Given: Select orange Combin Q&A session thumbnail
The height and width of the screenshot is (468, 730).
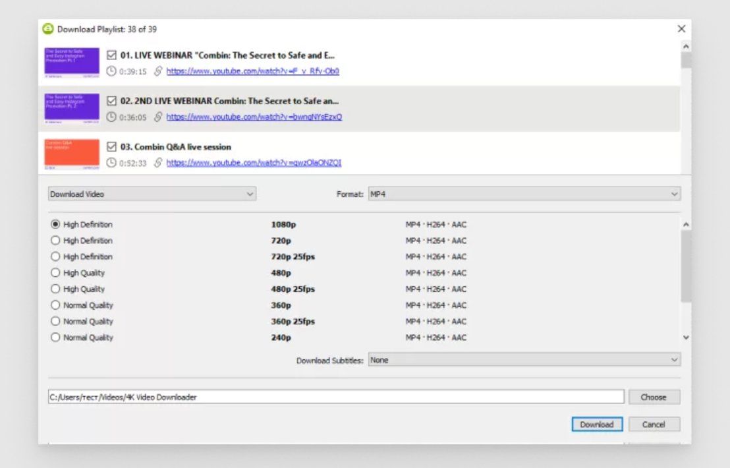Looking at the screenshot, I should 72,155.
